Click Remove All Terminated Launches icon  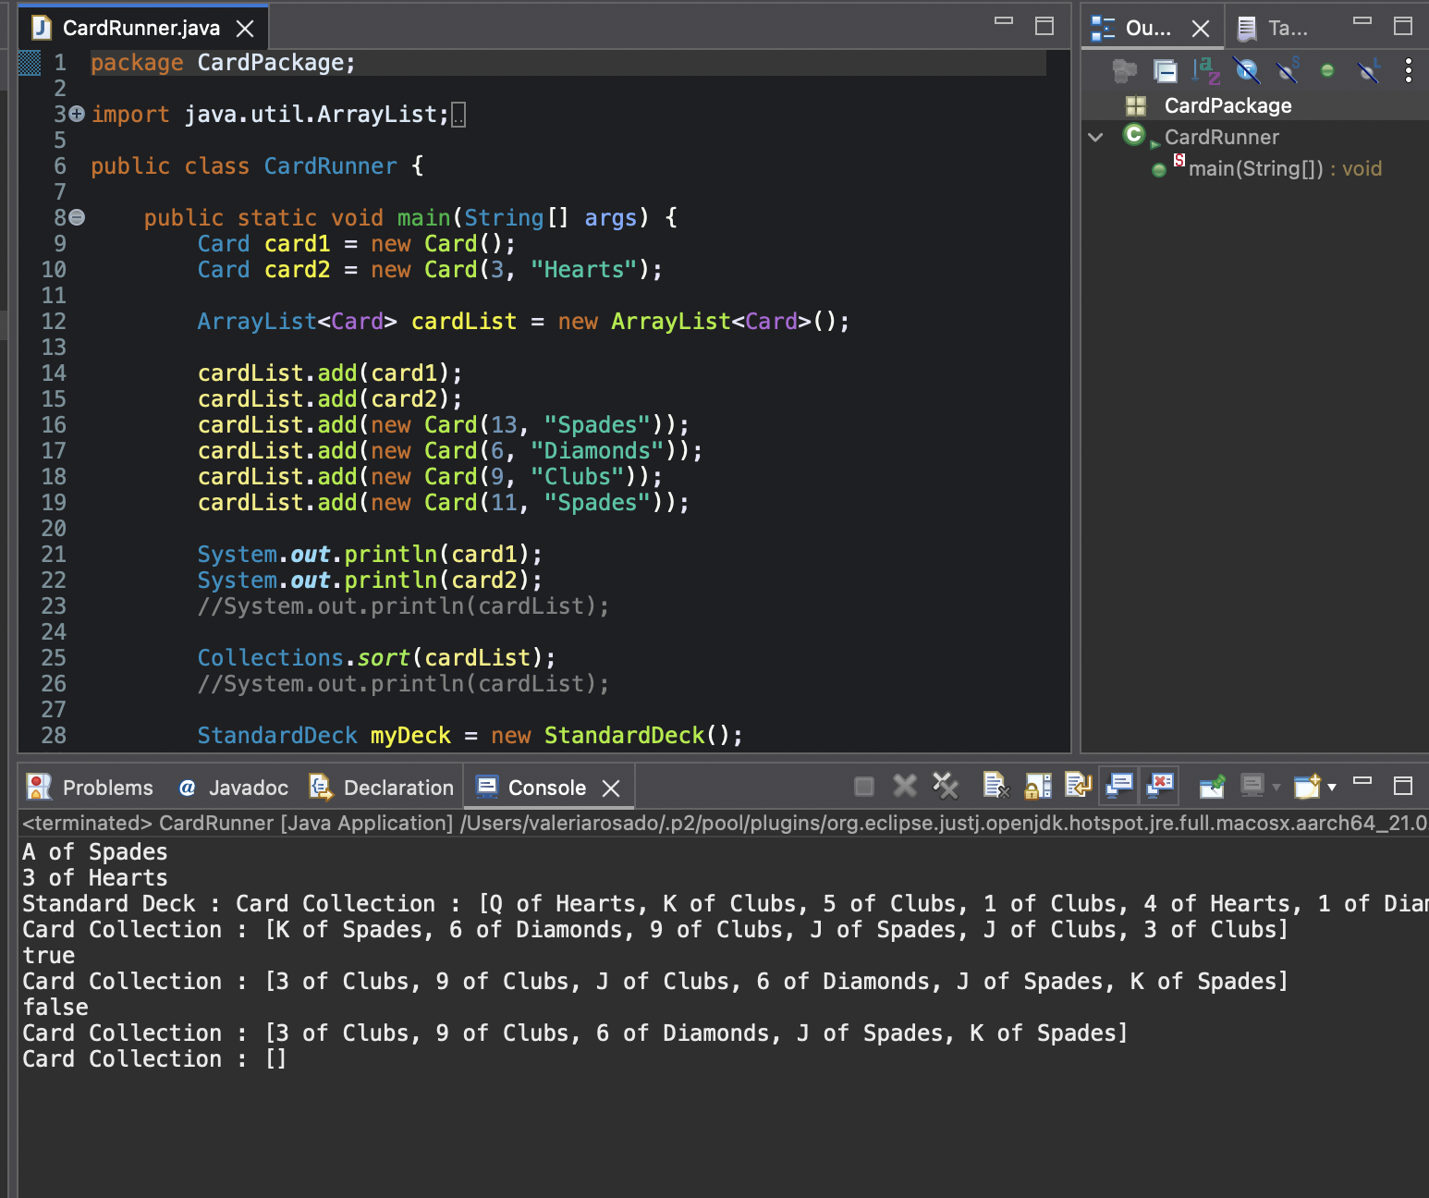tap(946, 787)
